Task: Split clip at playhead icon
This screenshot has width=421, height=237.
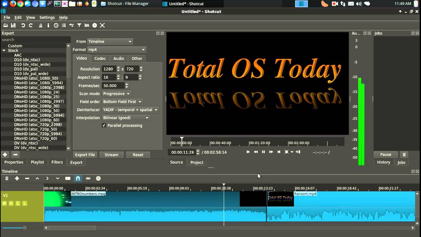Action: pyautogui.click(x=68, y=178)
